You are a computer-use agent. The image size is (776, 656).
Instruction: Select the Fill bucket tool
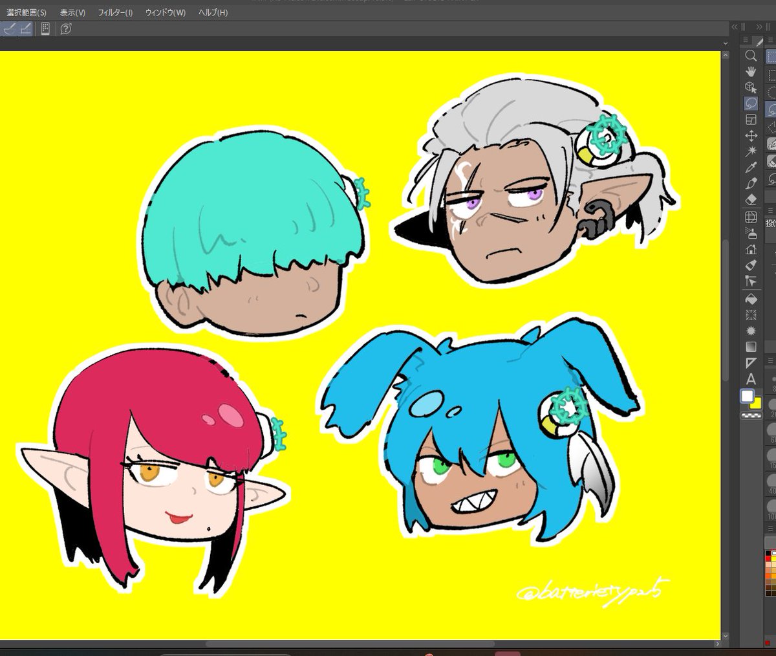point(751,298)
